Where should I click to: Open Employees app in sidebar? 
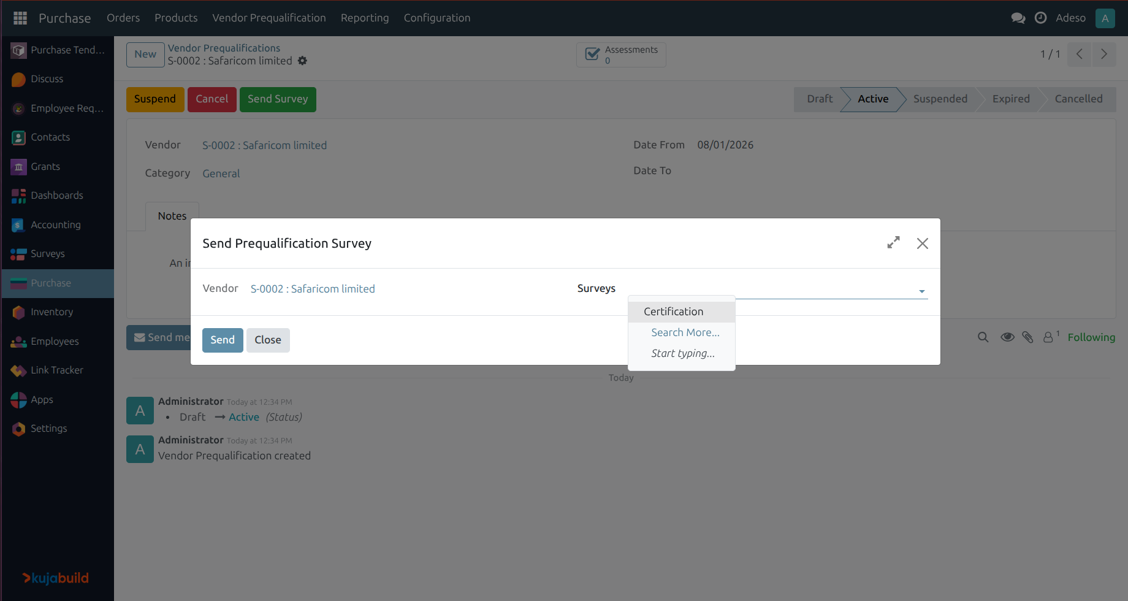pos(58,342)
